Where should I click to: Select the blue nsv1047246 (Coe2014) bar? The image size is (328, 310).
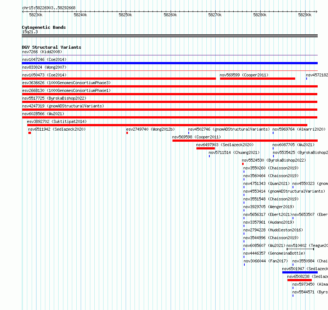click(170, 63)
